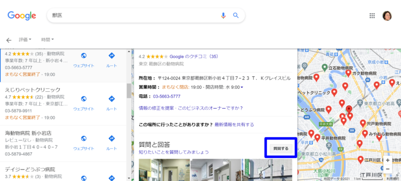Screen dimensions: 401x181
Task: Open website icon for 海動物病院 新小岩店
Action: tap(84, 138)
